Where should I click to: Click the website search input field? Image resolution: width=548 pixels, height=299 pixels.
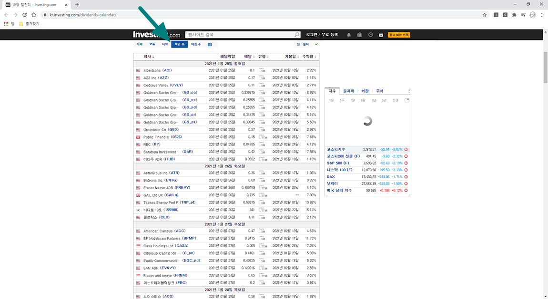[x=240, y=35]
